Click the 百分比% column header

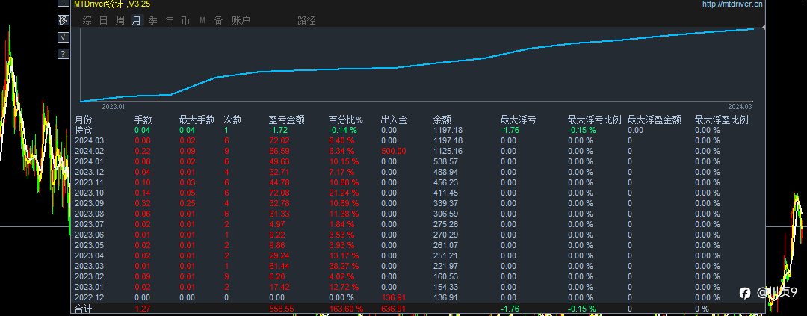tap(346, 120)
